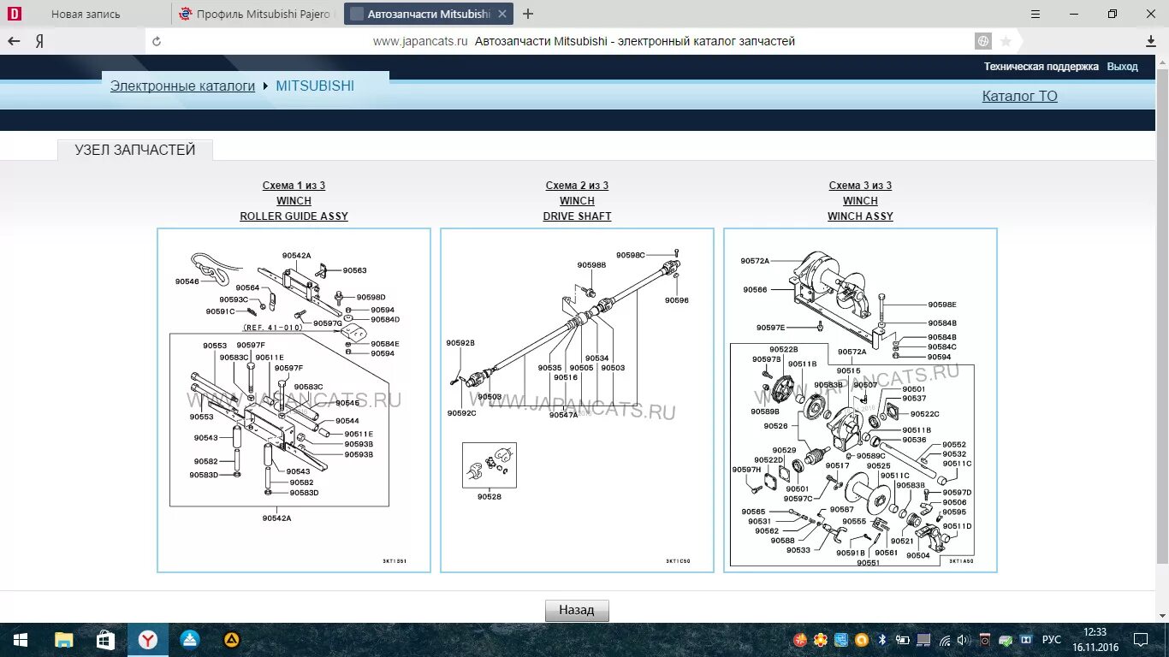The image size is (1169, 657).
Task: Open the Yandex home 'Я' button
Action: click(x=39, y=41)
